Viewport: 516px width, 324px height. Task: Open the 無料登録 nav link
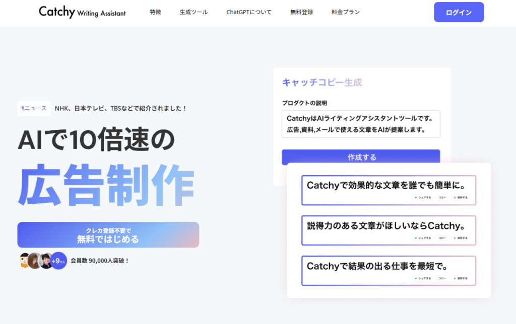tap(301, 12)
